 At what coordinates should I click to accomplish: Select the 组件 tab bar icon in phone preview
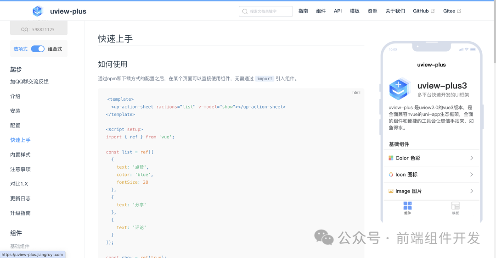click(407, 206)
